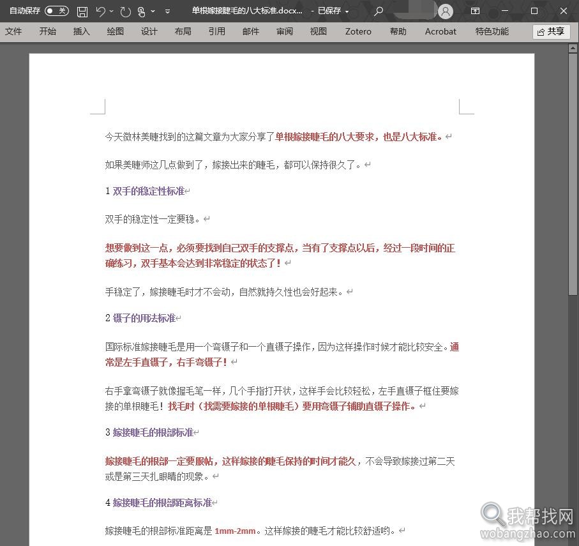Click the line 或是第三天扎眼睛的现象。
Screen dimensions: 579x546
(158, 476)
